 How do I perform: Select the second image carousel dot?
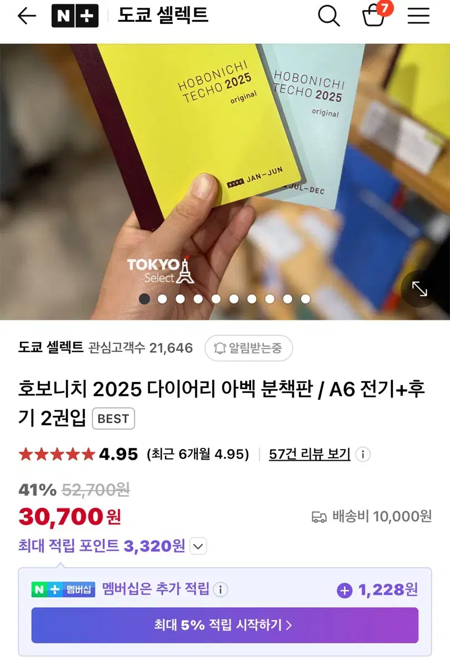coord(162,299)
